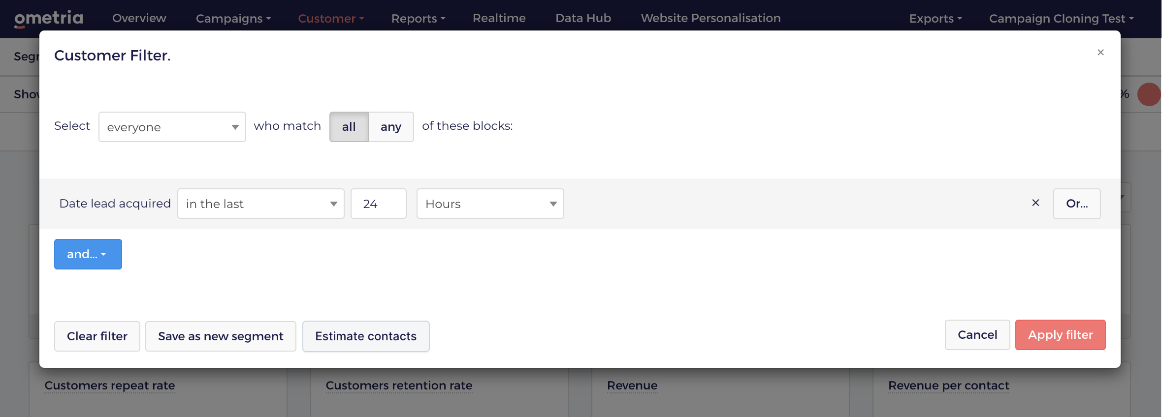Click 'Date lead acquired' label
Screen dimensions: 1162x417
[115, 204]
